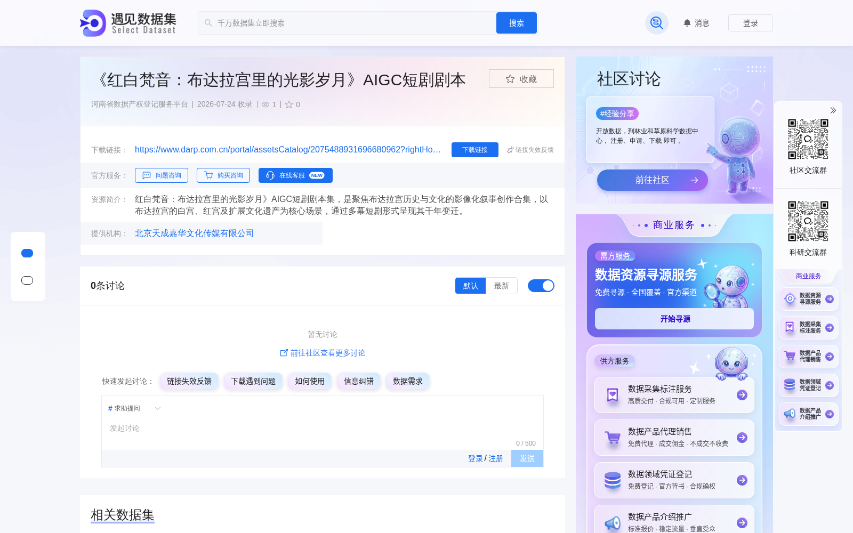The height and width of the screenshot is (533, 853).
Task: Report broken link via 链接失效反馈
Action: pos(530,150)
